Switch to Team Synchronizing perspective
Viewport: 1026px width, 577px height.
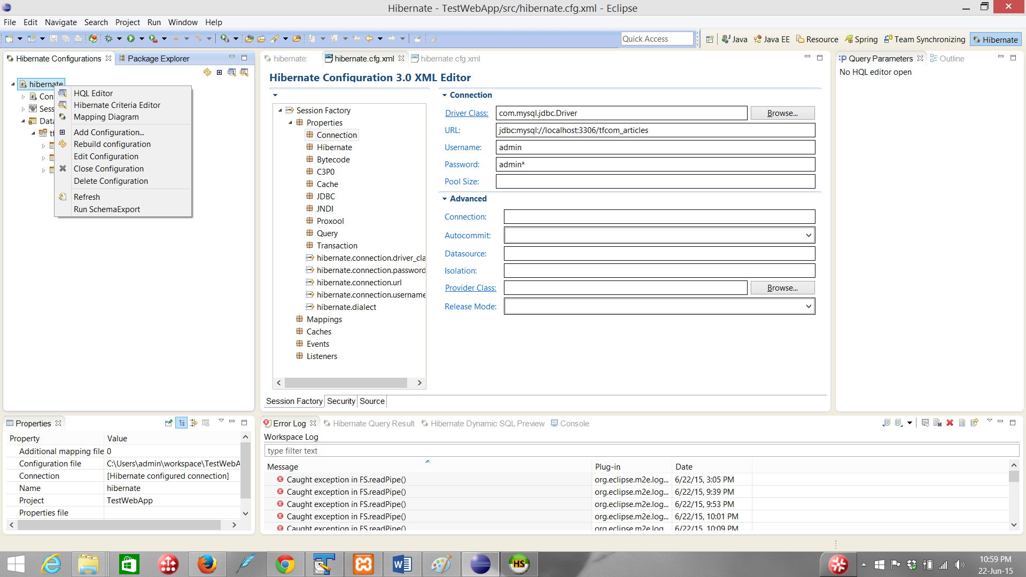click(924, 40)
